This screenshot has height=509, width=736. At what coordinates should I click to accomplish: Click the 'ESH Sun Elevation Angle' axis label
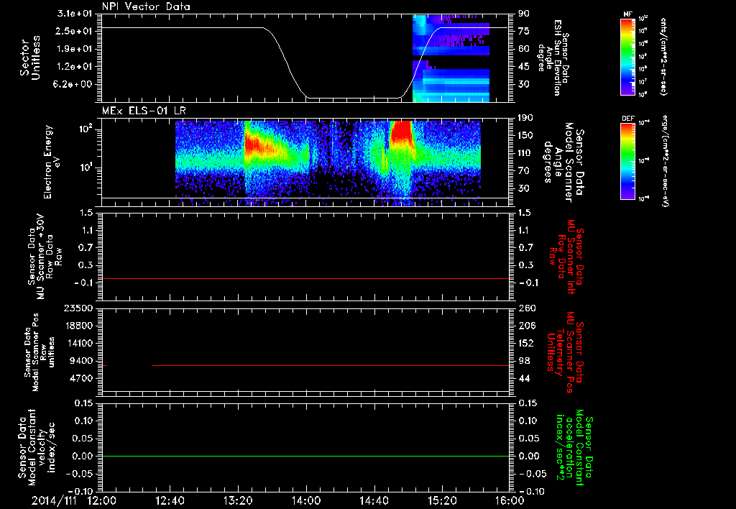point(553,58)
